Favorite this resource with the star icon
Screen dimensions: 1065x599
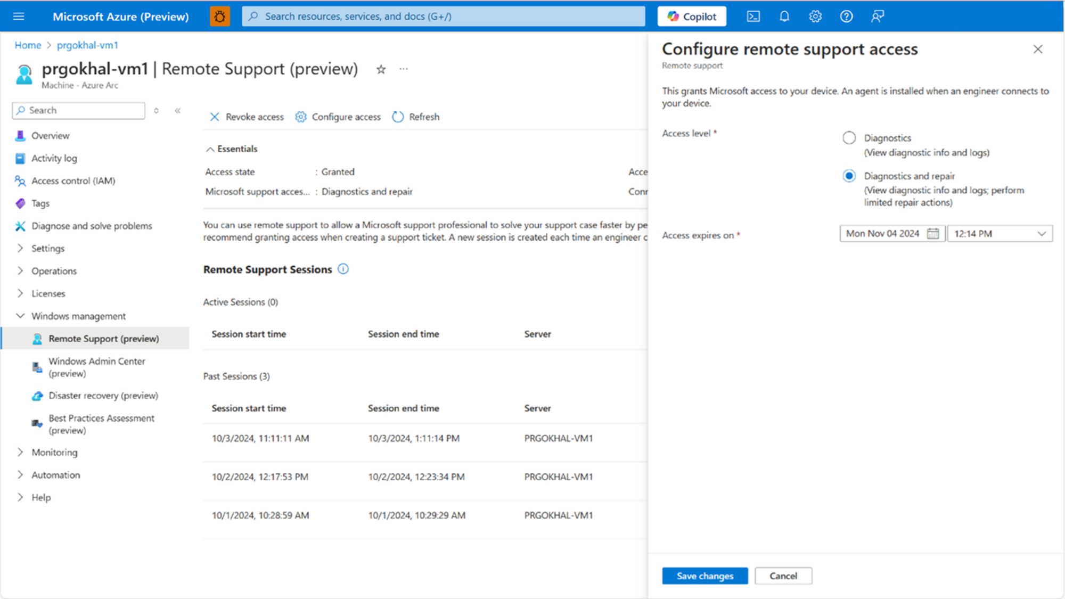pos(381,69)
